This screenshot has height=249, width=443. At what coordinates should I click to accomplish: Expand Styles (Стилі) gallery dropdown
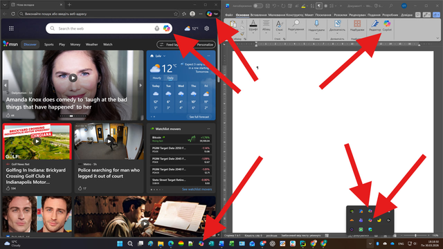279,33
